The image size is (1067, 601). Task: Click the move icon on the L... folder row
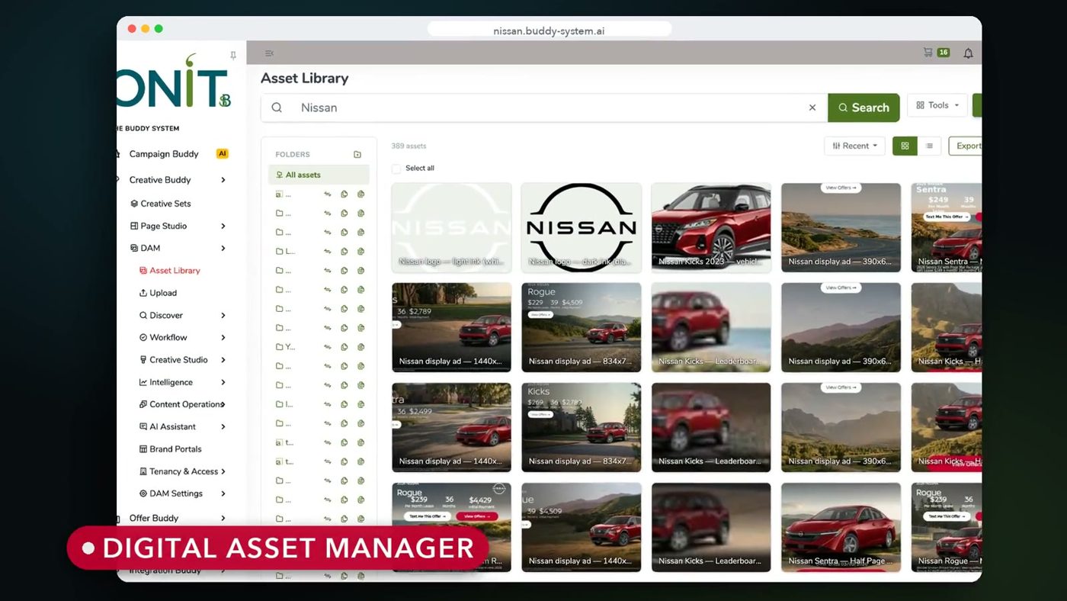[328, 252]
